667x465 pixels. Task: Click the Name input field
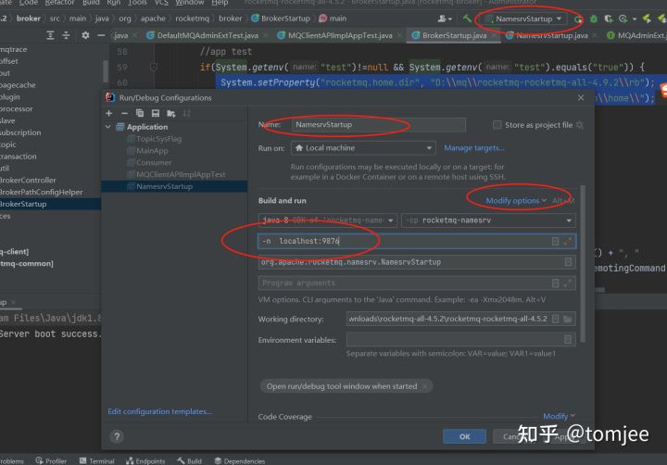[379, 125]
